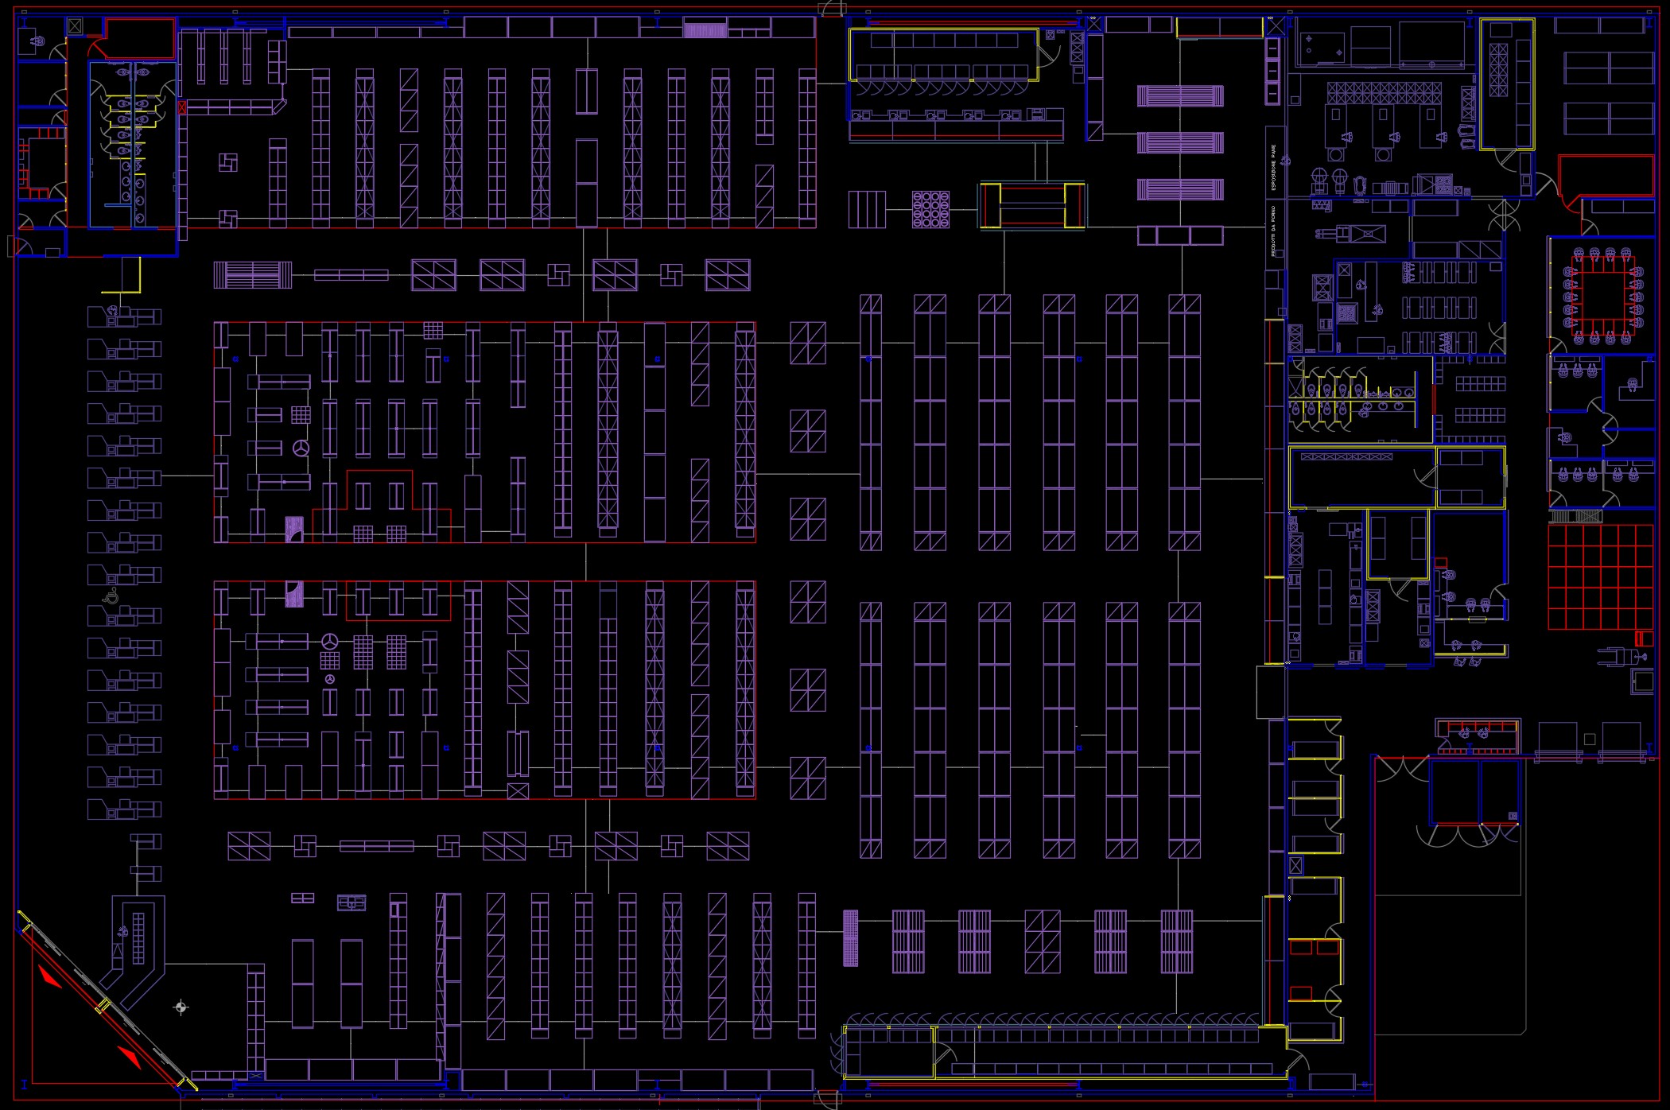Select the vertical 'ESPOSIZIONE PANE' label
1670x1110 pixels.
pyautogui.click(x=1273, y=167)
